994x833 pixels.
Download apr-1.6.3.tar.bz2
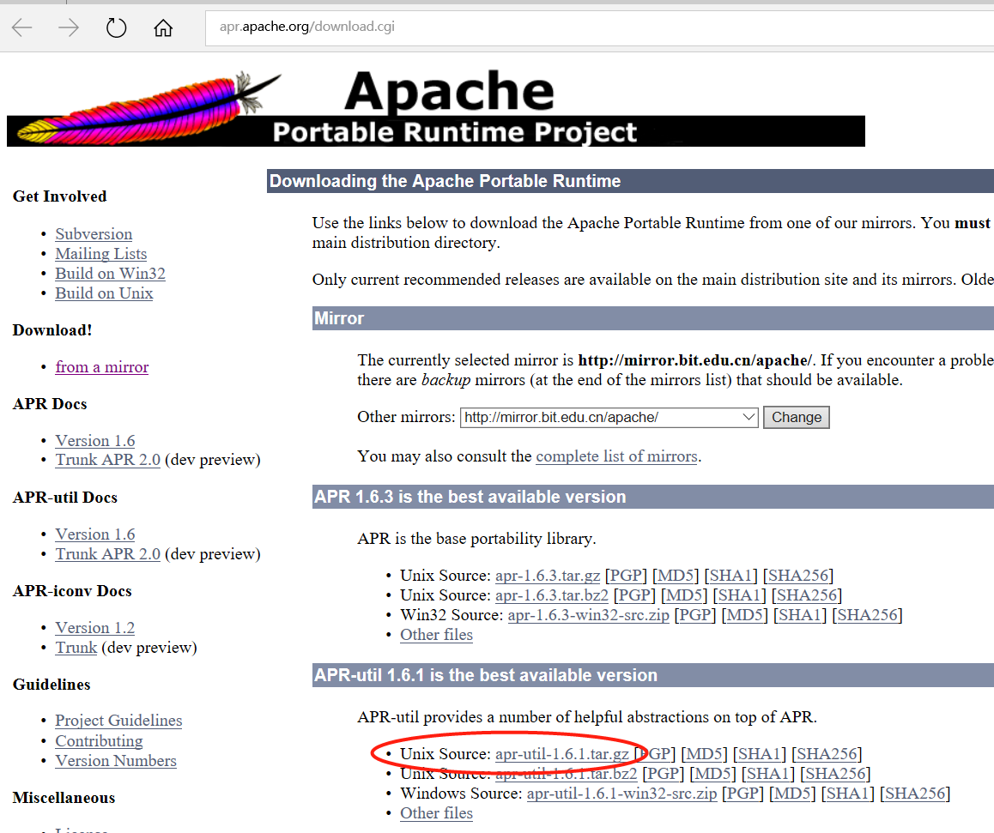point(552,595)
